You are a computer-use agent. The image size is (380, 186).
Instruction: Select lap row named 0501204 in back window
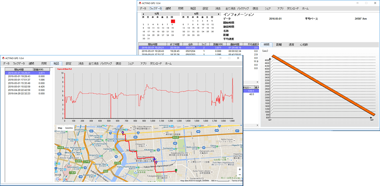[198, 51]
